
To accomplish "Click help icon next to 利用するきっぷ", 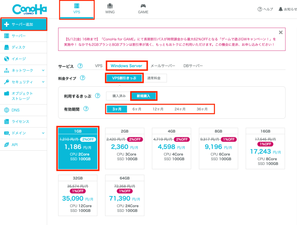I will tap(97, 96).
